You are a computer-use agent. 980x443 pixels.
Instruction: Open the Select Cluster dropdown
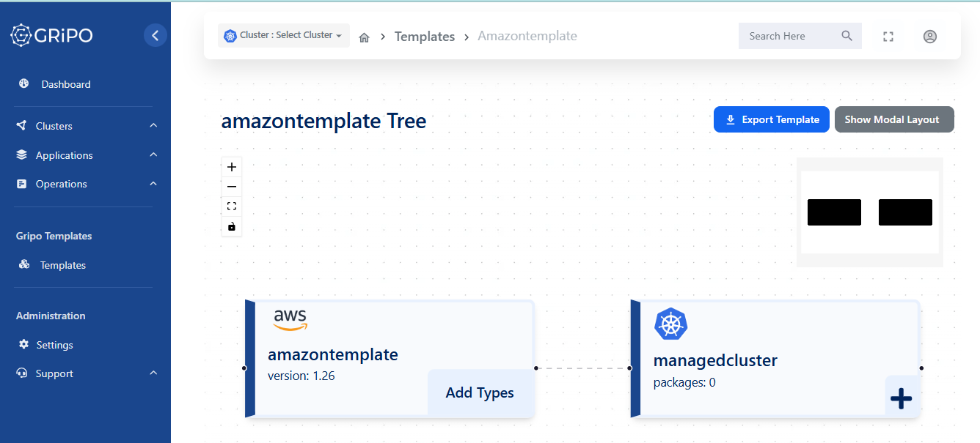pyautogui.click(x=284, y=35)
